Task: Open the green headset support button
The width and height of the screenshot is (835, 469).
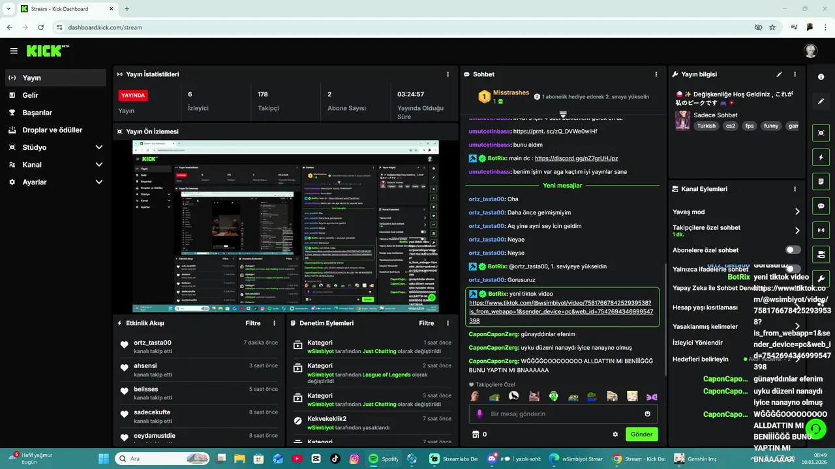Action: (815, 429)
